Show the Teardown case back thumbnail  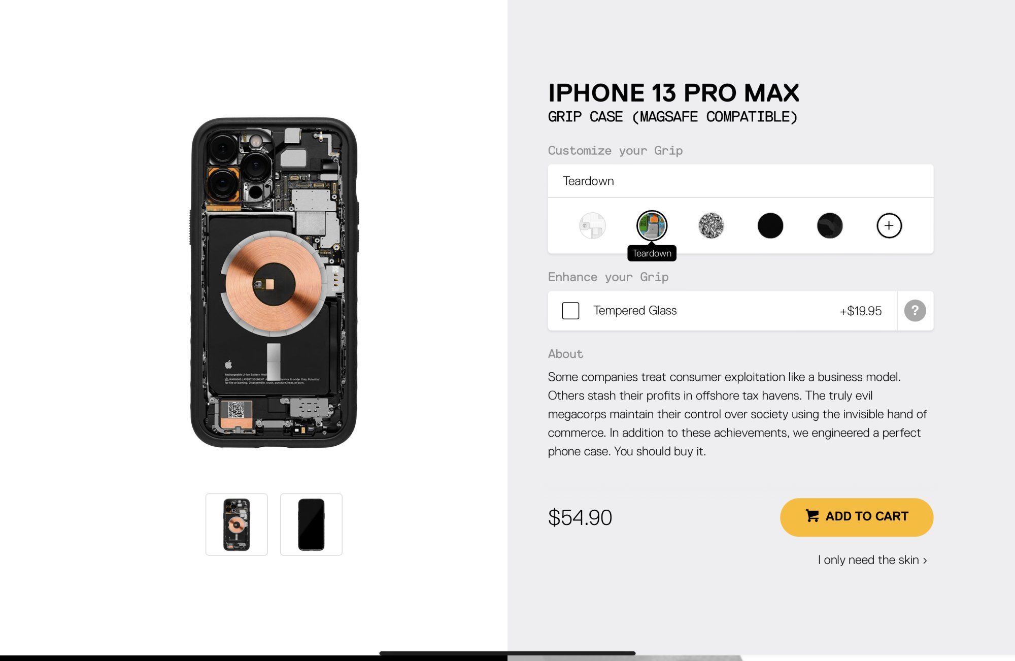point(236,524)
